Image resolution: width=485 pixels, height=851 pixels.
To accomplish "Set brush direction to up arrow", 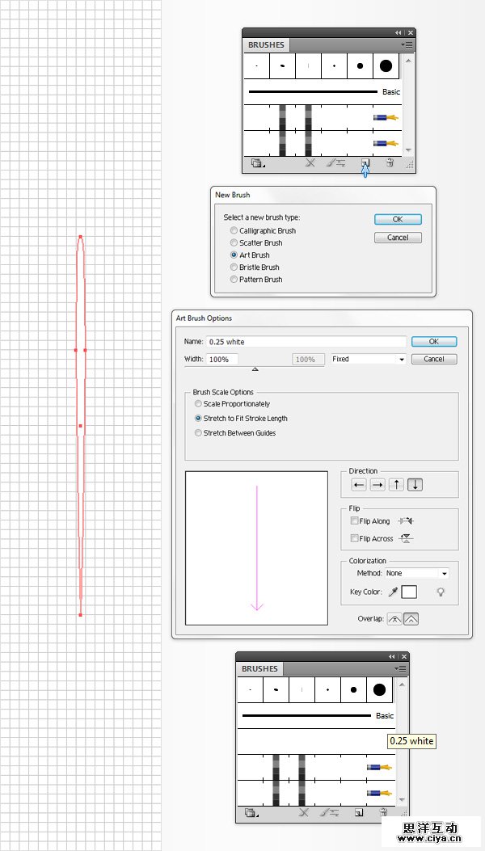I will pos(396,485).
